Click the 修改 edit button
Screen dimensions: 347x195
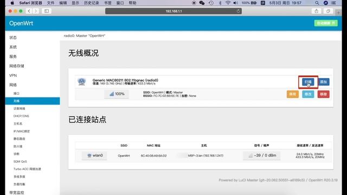click(308, 94)
